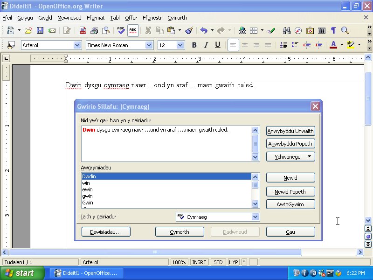Click the Cut scissors icon

click(148, 30)
